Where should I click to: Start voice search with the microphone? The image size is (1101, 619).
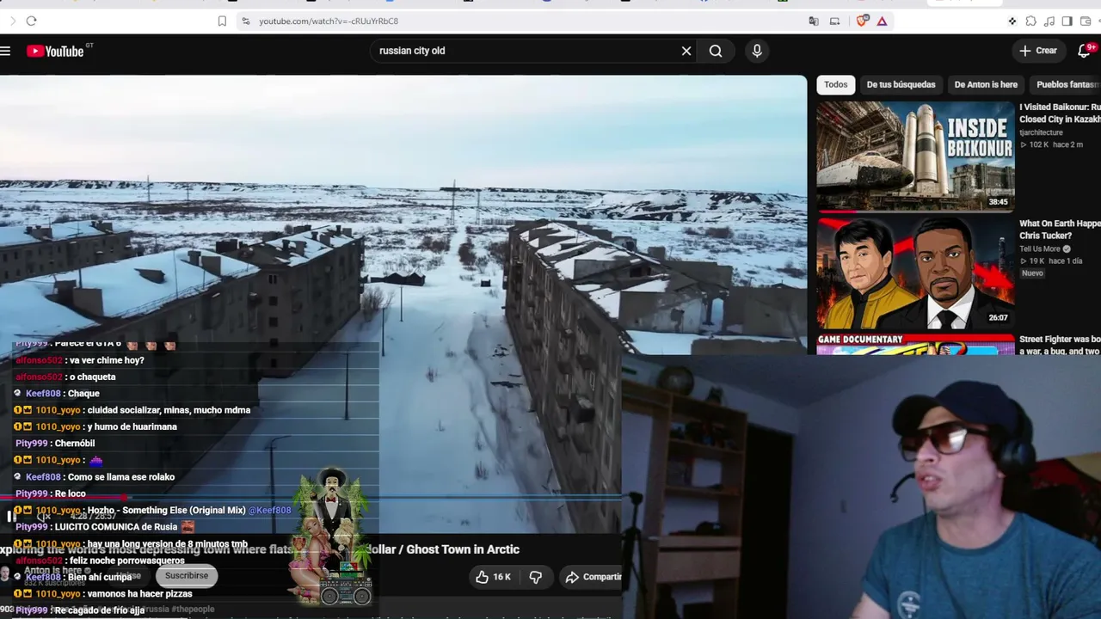(x=757, y=51)
